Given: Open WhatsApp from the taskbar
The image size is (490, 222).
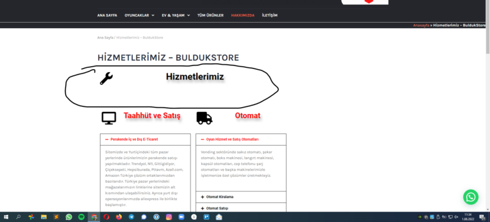Looking at the screenshot, I should coord(69,216).
